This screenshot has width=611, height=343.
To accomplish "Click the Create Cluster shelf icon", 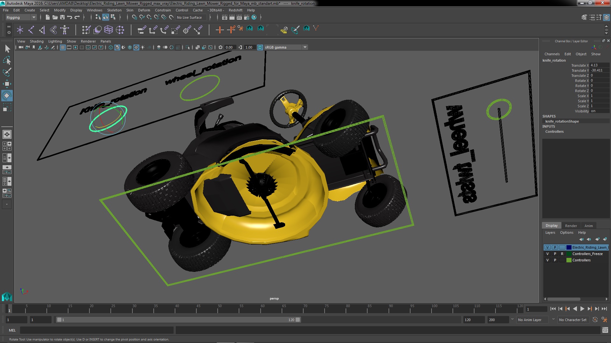I will tap(120, 30).
